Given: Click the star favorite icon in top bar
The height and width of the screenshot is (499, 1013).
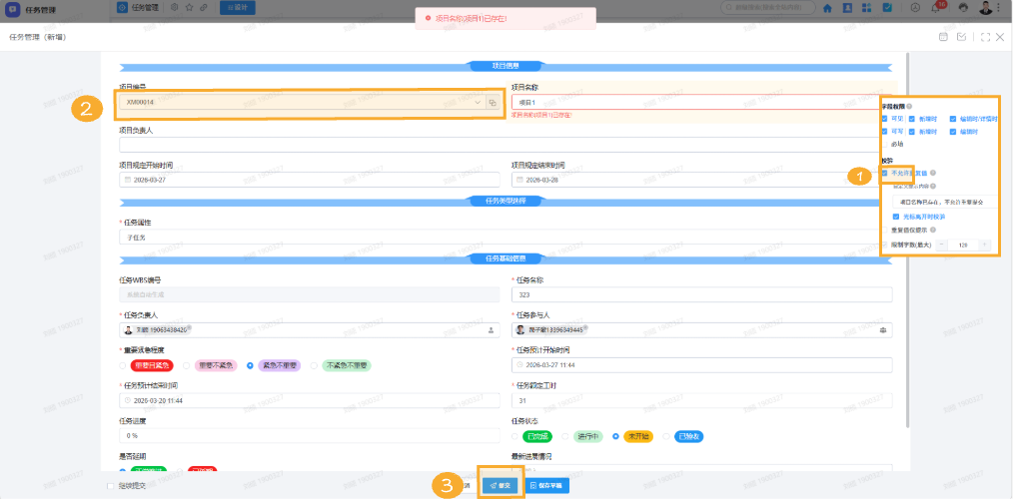Looking at the screenshot, I should tap(189, 8).
